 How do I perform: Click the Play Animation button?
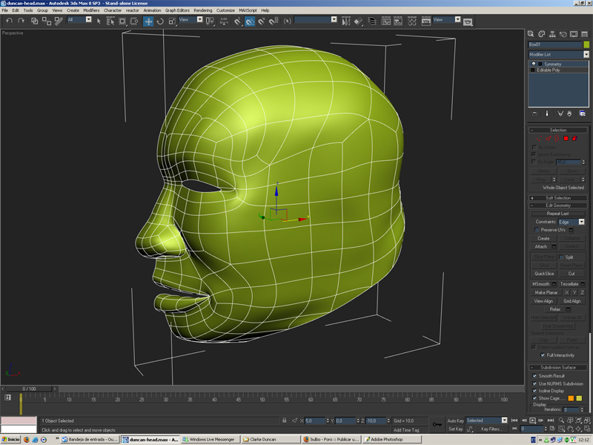click(x=532, y=421)
